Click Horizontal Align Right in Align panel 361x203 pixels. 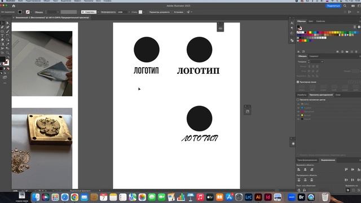tap(312, 170)
